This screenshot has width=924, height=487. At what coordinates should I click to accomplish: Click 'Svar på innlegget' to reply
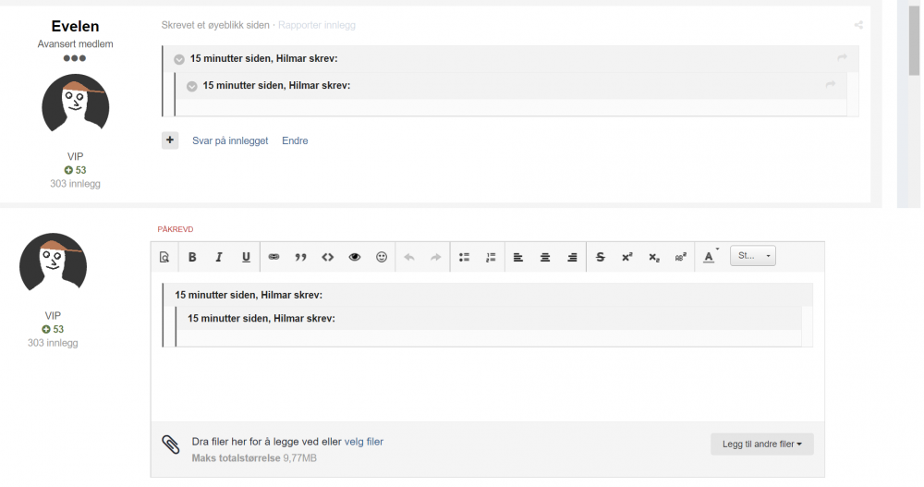point(230,140)
